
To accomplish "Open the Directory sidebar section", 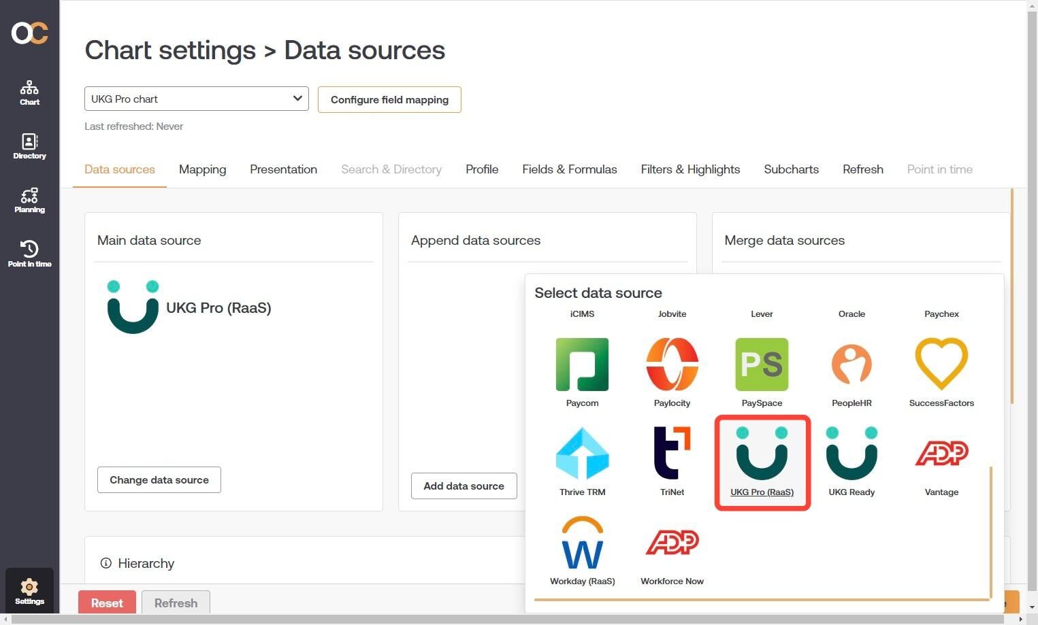I will point(29,146).
